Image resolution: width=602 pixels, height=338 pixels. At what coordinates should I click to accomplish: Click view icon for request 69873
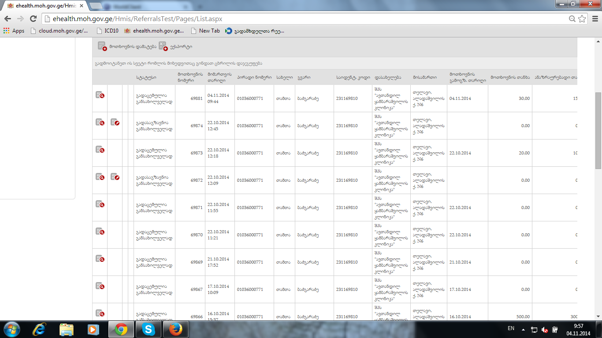point(100,149)
